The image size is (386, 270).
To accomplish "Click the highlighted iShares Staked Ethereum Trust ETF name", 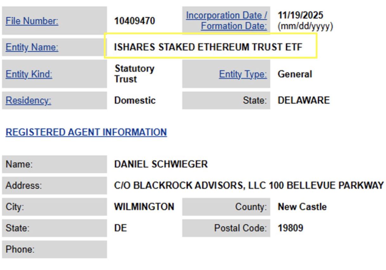I will [x=208, y=47].
